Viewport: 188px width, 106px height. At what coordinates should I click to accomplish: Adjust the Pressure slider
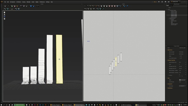click(x=182, y=76)
